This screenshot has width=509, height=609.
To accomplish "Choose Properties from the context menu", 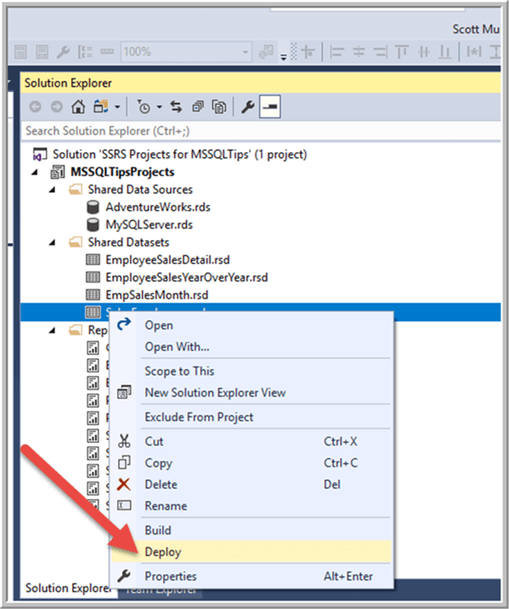I will pyautogui.click(x=252, y=576).
